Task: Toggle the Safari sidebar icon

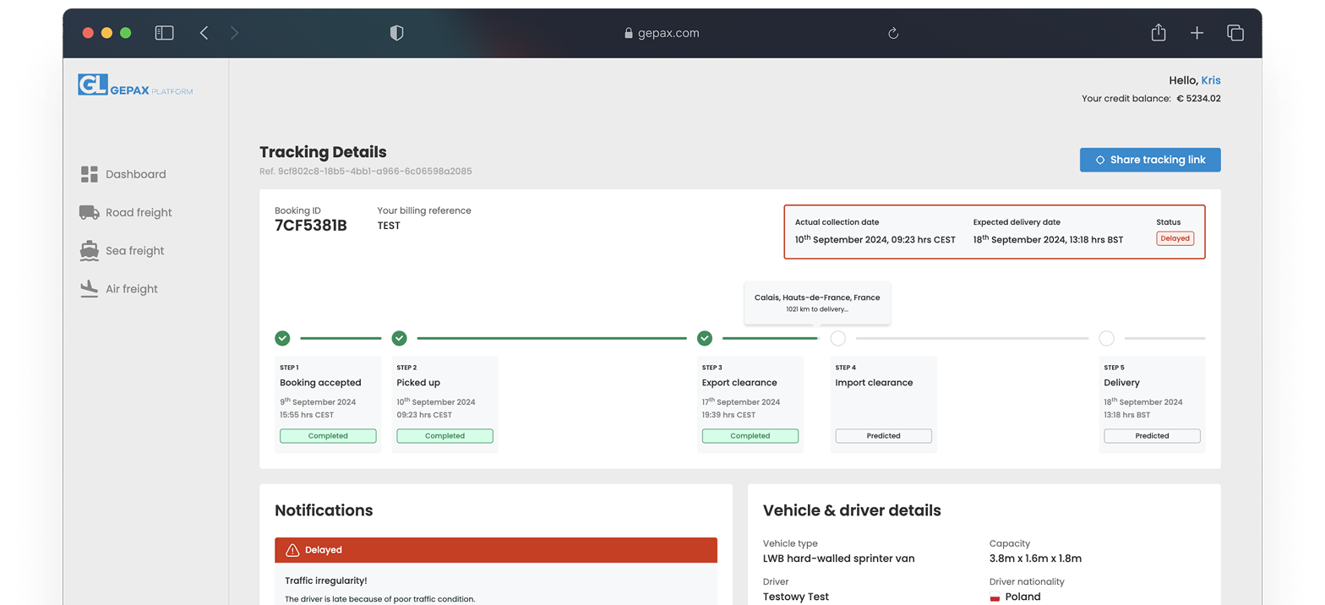Action: [165, 33]
